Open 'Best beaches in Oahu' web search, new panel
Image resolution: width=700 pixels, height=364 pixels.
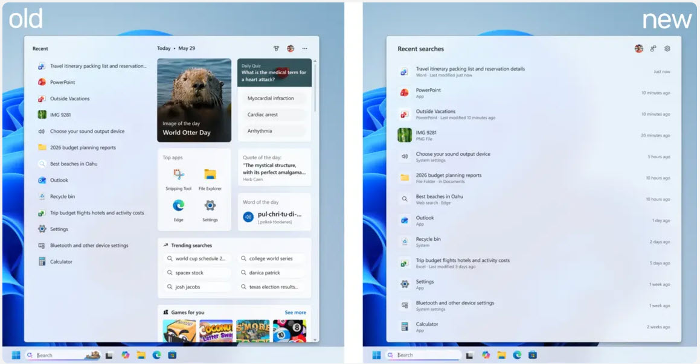coord(534,199)
